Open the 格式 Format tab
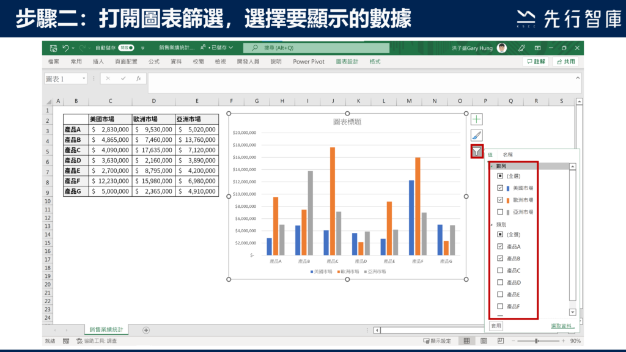 [375, 62]
